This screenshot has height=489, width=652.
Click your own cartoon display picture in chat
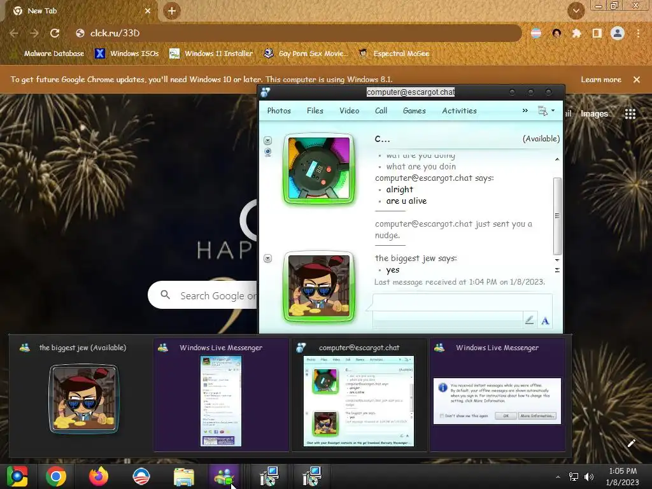tap(319, 287)
